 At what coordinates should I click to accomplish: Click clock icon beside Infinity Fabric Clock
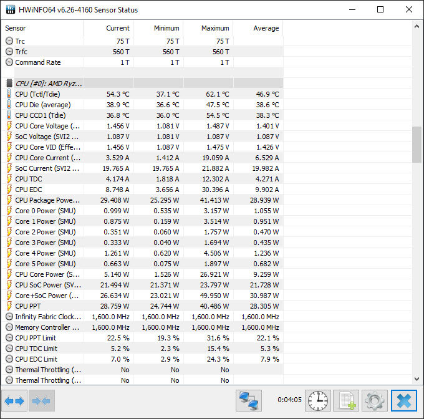[x=9, y=317]
